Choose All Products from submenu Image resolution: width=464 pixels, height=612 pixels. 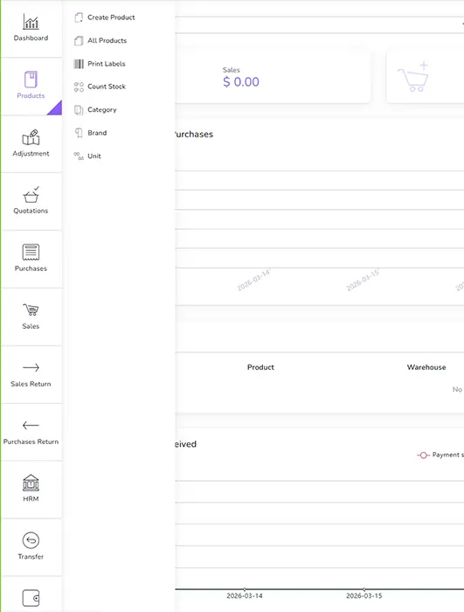click(x=100, y=40)
